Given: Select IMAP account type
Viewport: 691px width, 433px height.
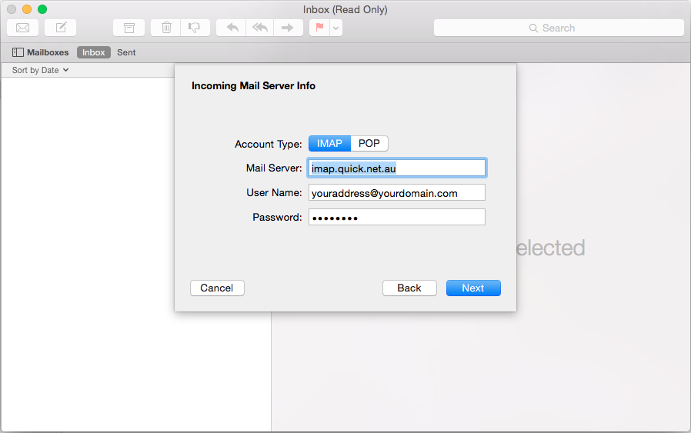Looking at the screenshot, I should pyautogui.click(x=329, y=144).
